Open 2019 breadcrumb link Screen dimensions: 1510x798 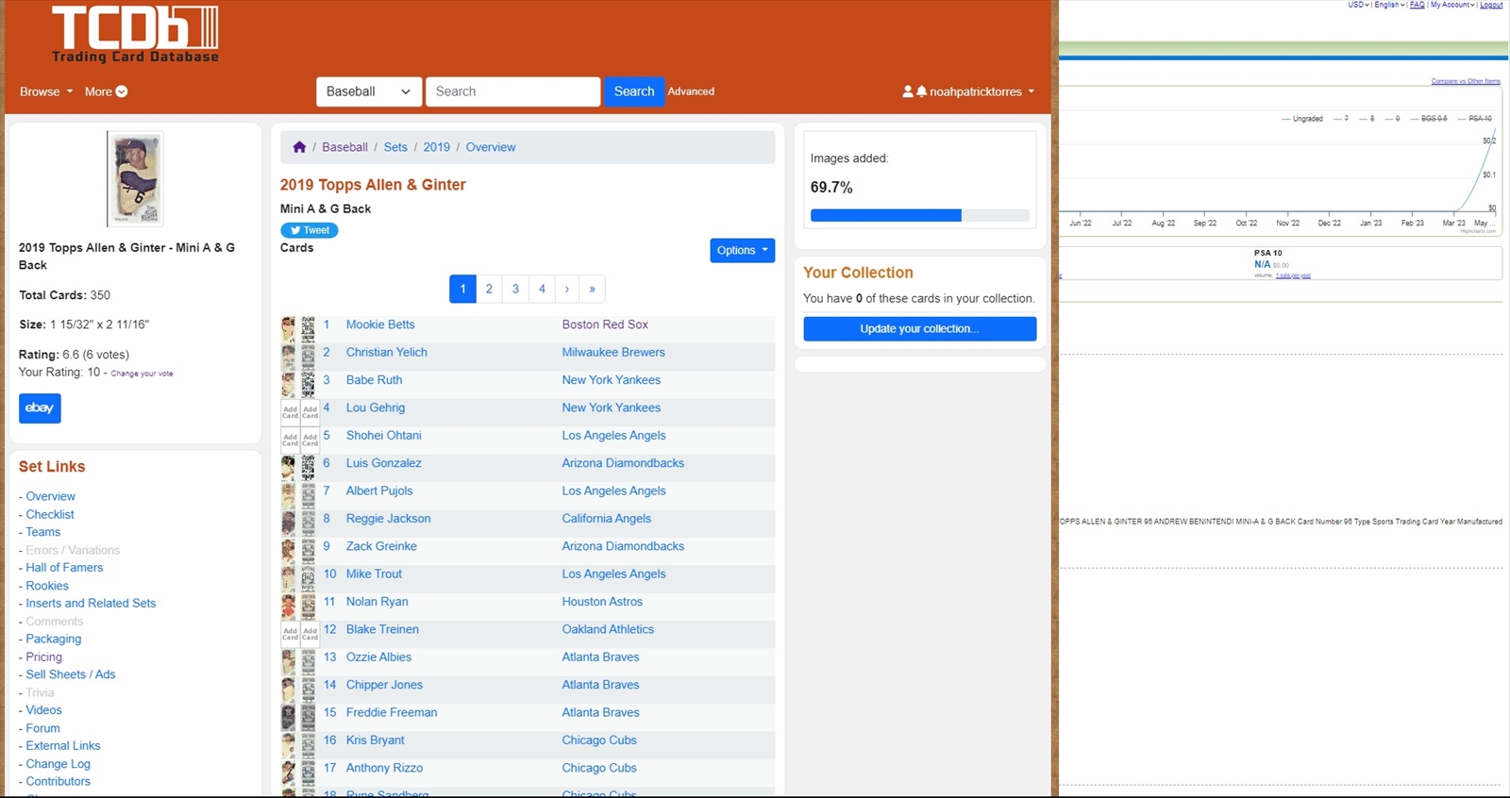[x=436, y=147]
